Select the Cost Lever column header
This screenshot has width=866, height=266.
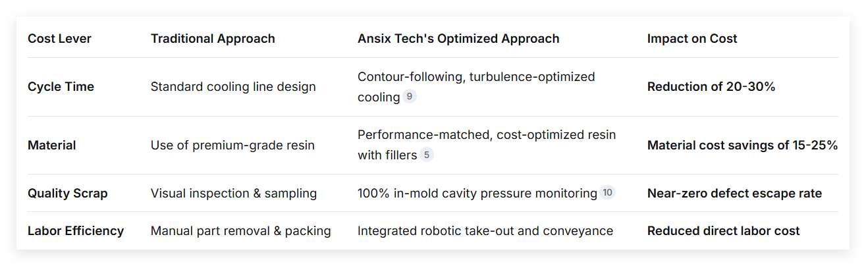(x=59, y=38)
